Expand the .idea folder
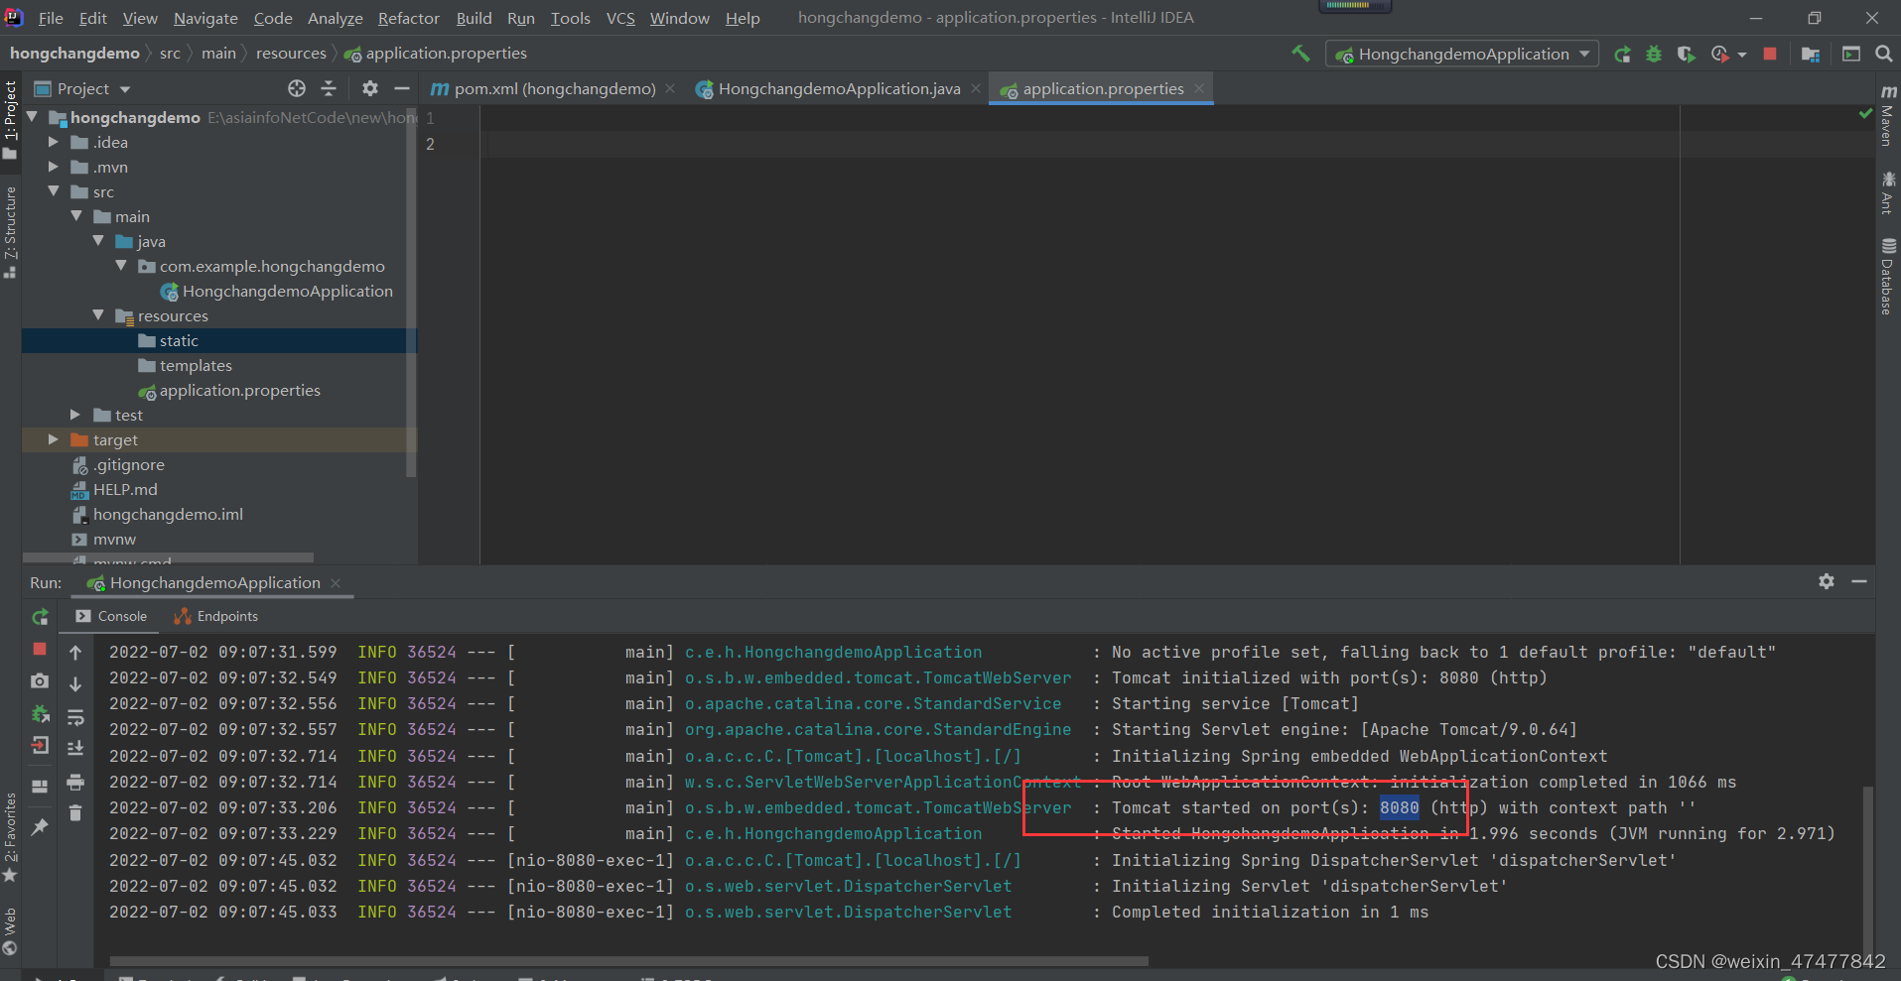 (54, 142)
